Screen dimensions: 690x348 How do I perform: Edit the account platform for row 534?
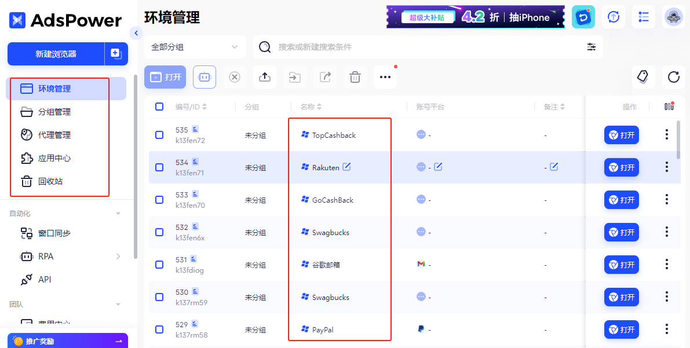click(438, 167)
